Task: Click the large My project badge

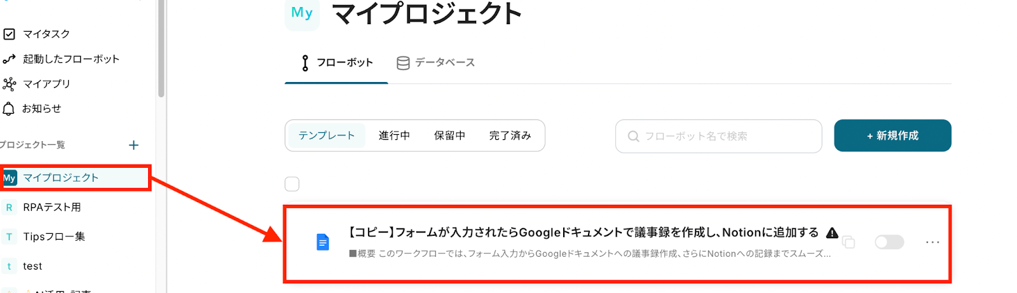Action: coord(302,13)
